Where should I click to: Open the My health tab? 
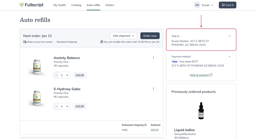coord(59,5)
